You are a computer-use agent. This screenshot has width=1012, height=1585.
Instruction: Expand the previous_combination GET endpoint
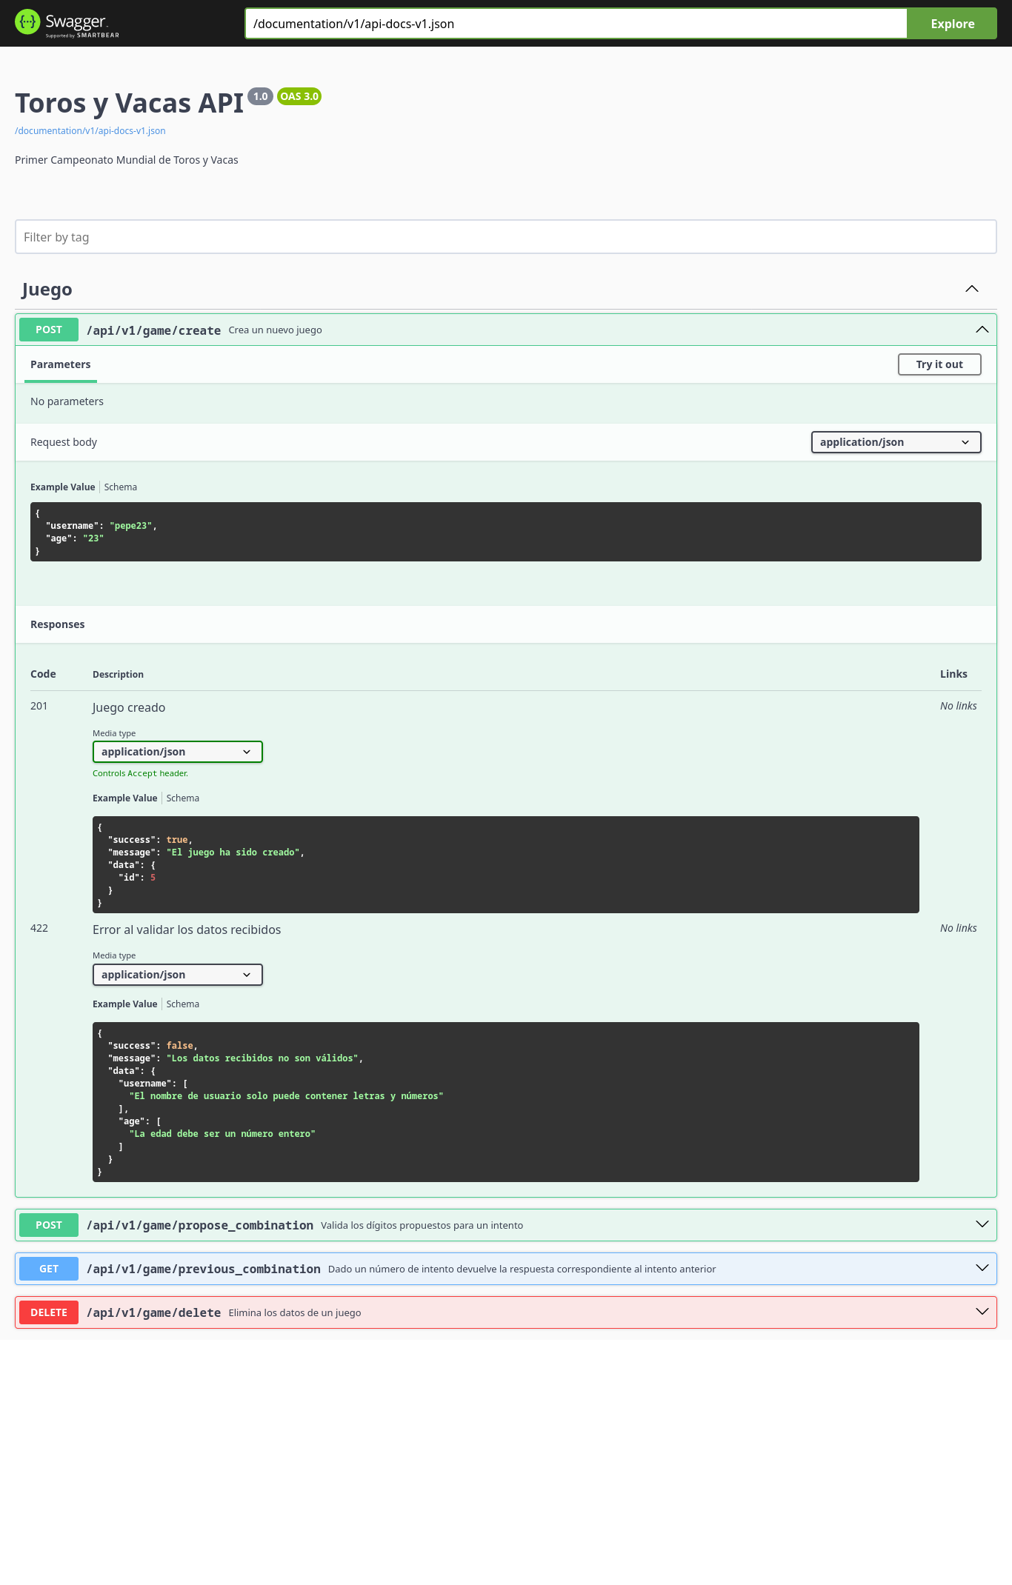pyautogui.click(x=982, y=1269)
